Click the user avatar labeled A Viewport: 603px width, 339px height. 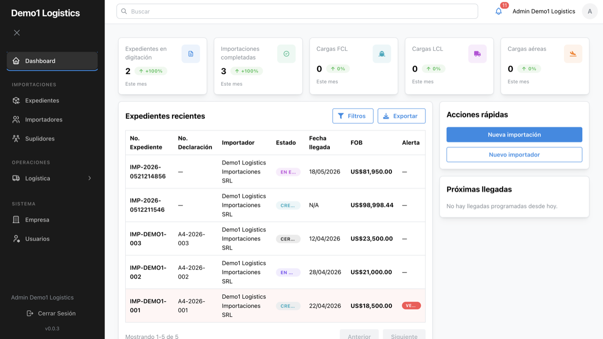point(590,11)
